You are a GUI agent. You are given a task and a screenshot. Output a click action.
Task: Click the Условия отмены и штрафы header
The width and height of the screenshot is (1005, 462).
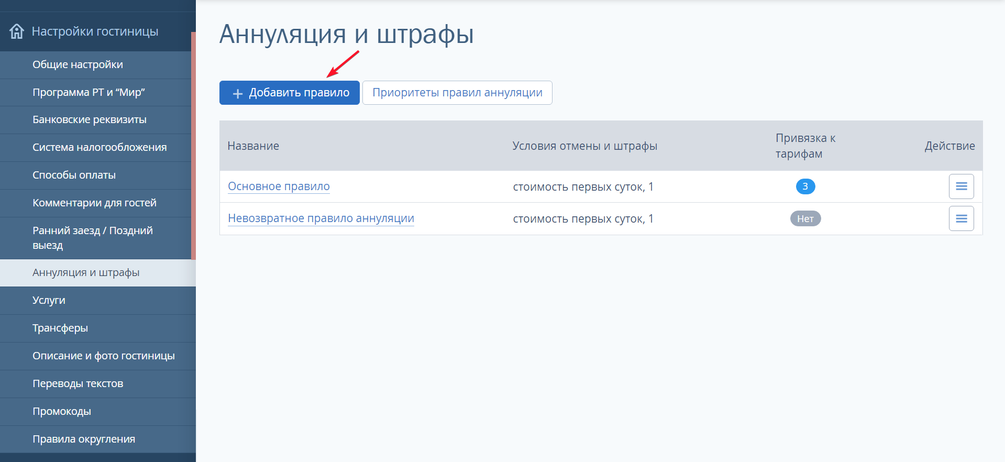(x=585, y=146)
